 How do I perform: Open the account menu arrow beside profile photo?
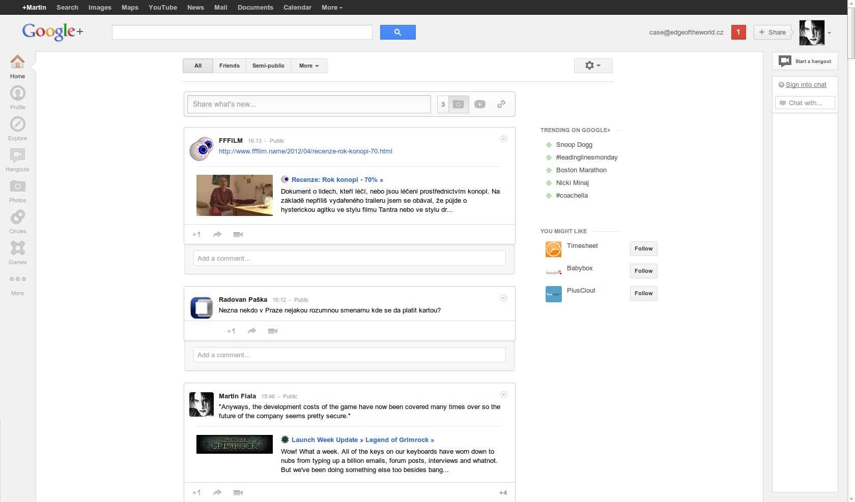[829, 33]
